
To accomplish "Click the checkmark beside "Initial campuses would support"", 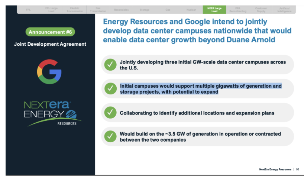I will (x=110, y=88).
